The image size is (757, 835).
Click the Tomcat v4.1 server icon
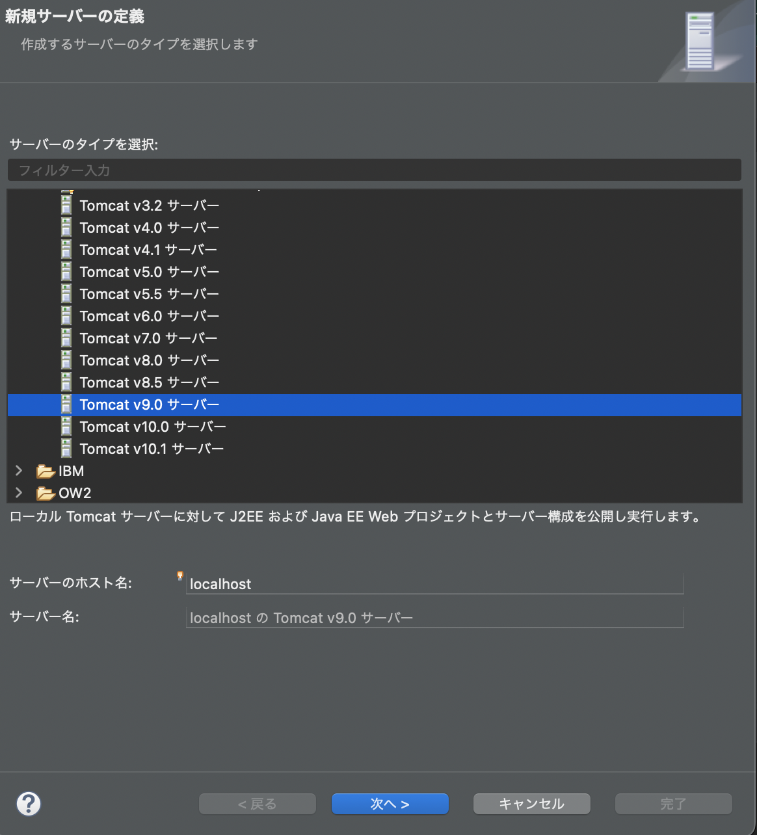tap(66, 250)
